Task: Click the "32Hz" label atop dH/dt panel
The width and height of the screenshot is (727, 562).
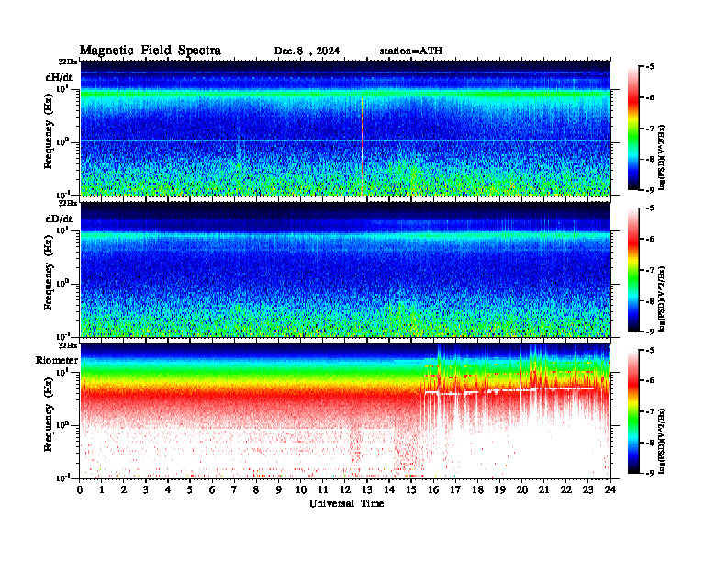Action: point(67,62)
